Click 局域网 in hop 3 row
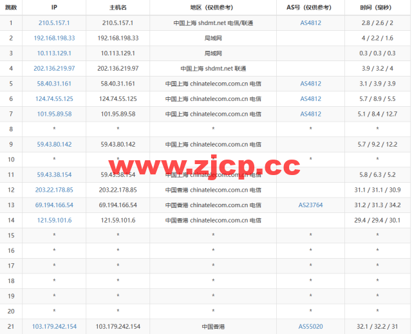The height and width of the screenshot is (334, 412). 213,53
